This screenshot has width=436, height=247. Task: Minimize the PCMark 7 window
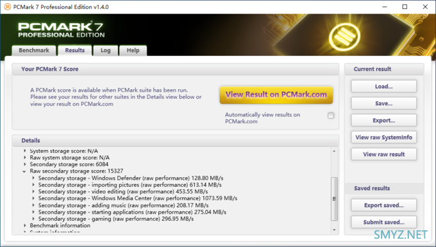385,6
